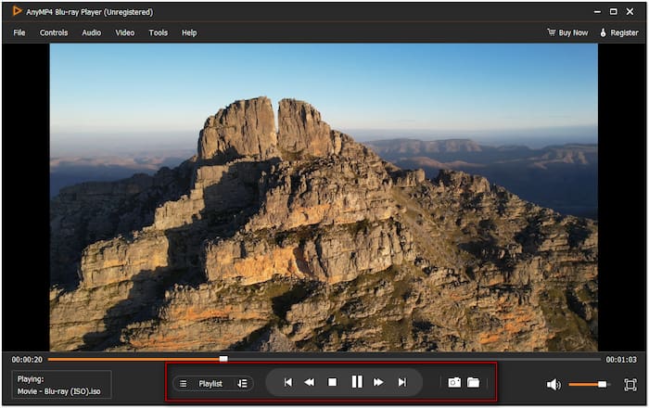Take a snapshot with camera icon
The image size is (649, 408).
454,382
